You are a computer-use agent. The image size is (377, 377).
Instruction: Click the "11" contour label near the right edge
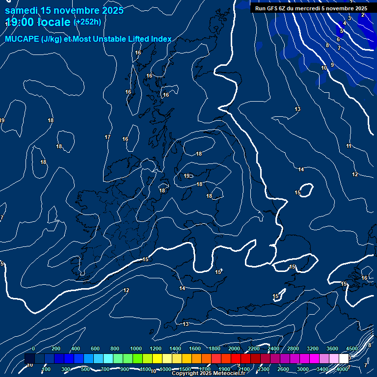click(x=349, y=146)
